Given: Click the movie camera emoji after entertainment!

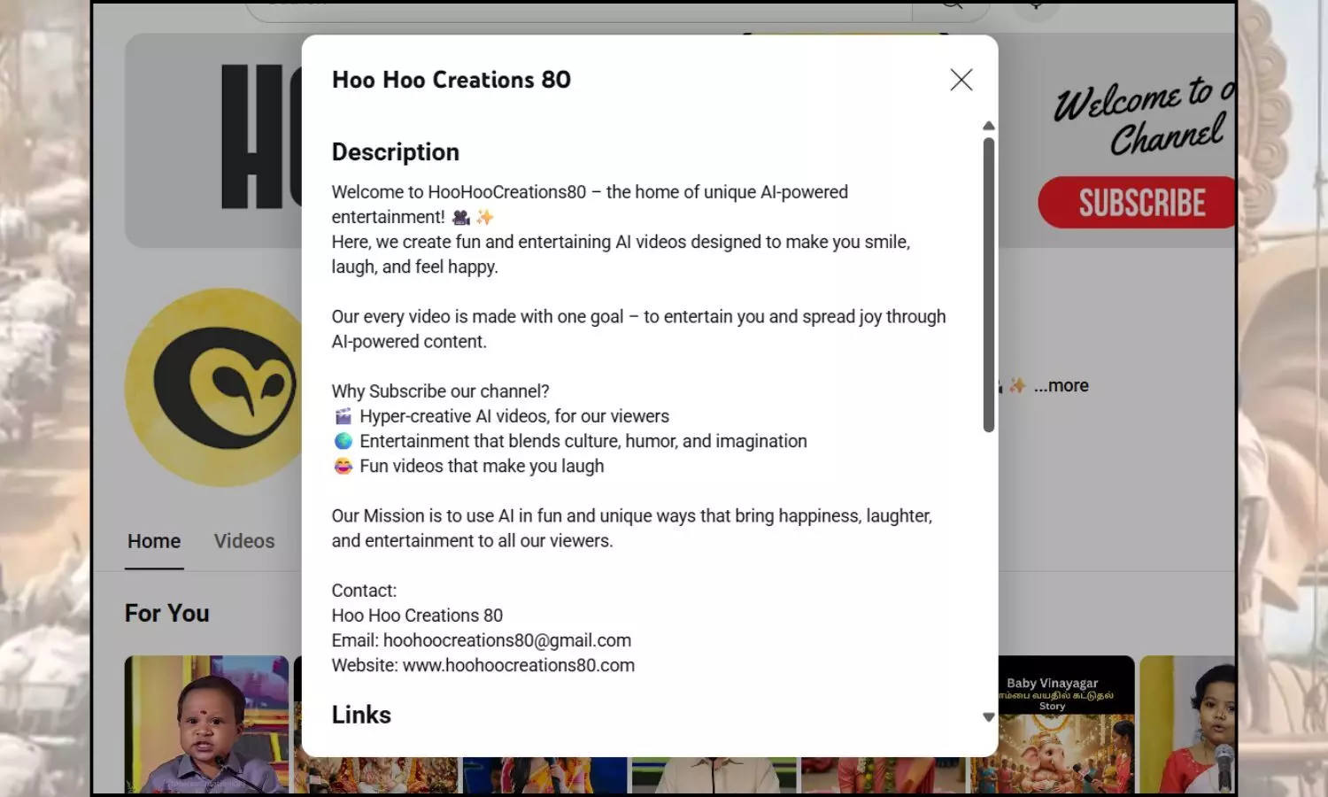Looking at the screenshot, I should (460, 217).
